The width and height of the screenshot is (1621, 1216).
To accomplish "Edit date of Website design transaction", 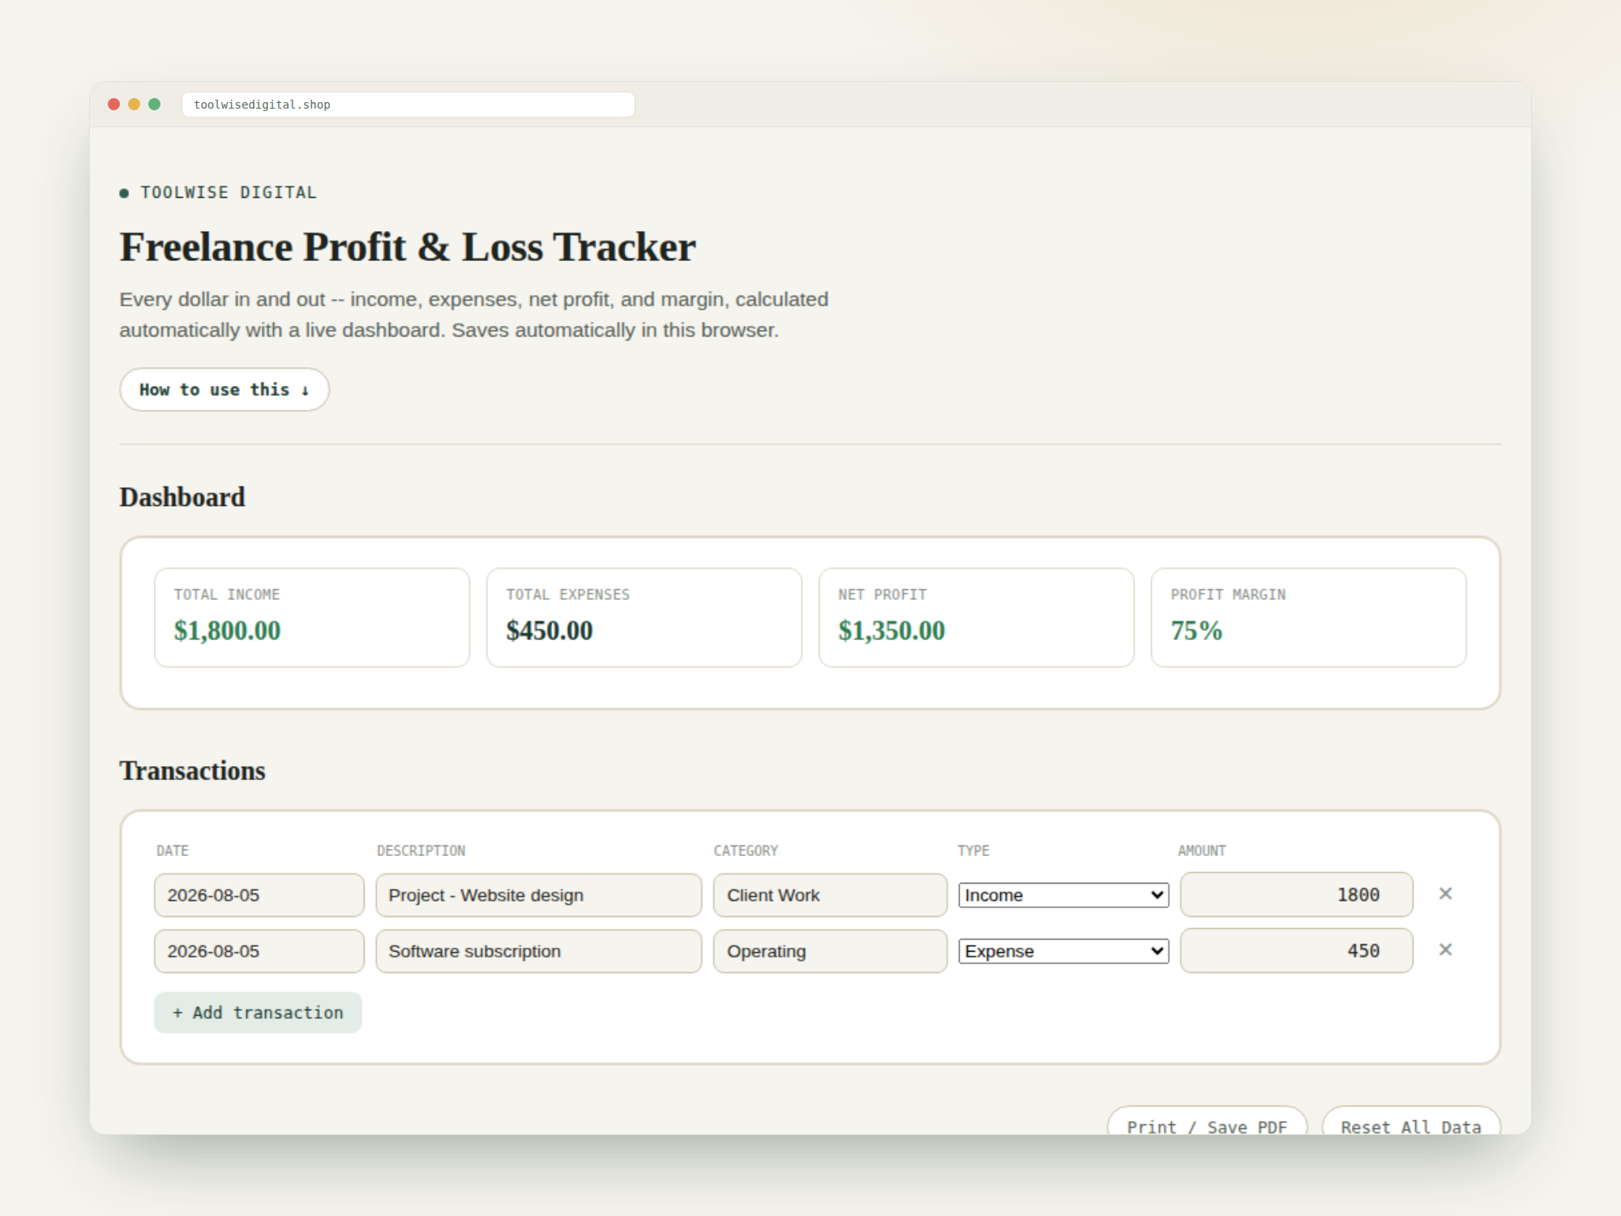I will tap(259, 895).
